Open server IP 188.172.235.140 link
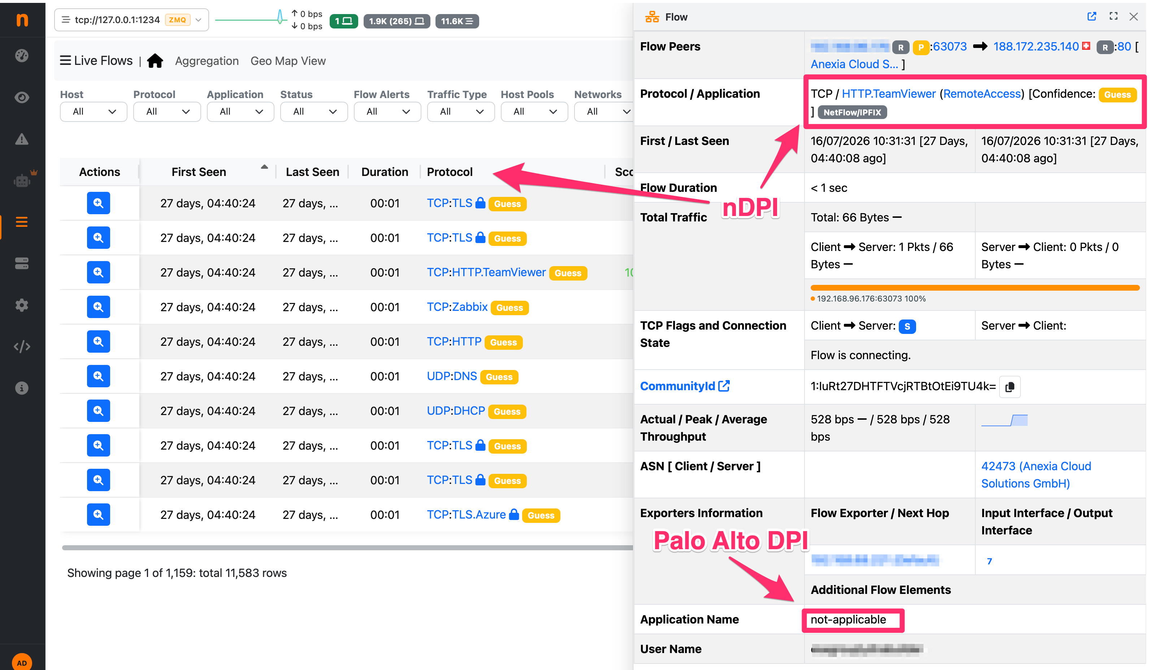 point(1036,47)
